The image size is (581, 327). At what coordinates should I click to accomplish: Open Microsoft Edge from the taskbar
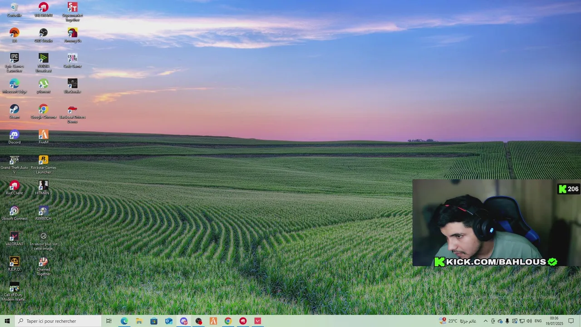(124, 321)
